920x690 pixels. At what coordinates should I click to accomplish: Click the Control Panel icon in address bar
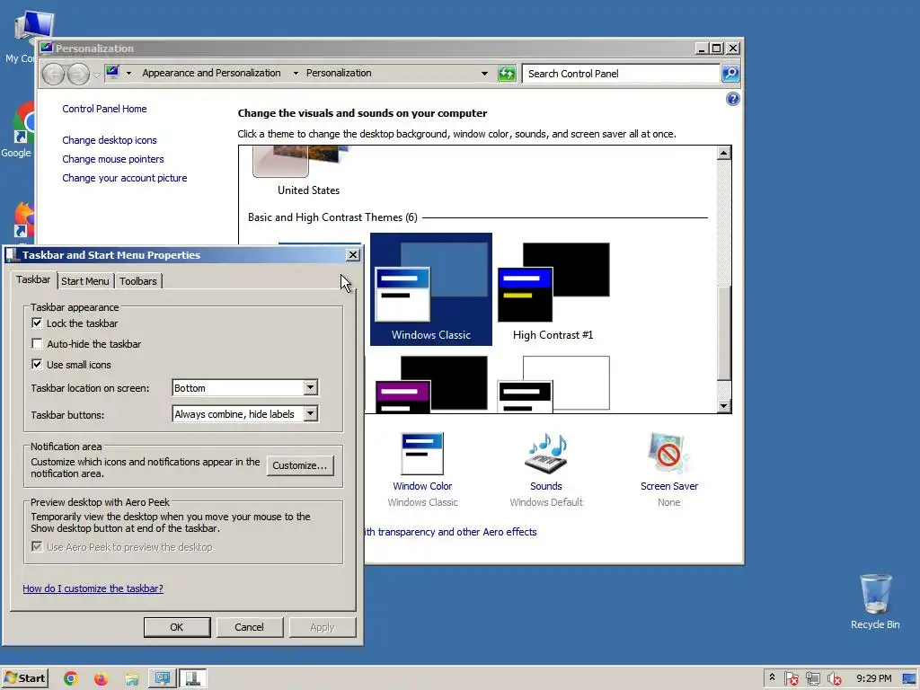tap(112, 73)
